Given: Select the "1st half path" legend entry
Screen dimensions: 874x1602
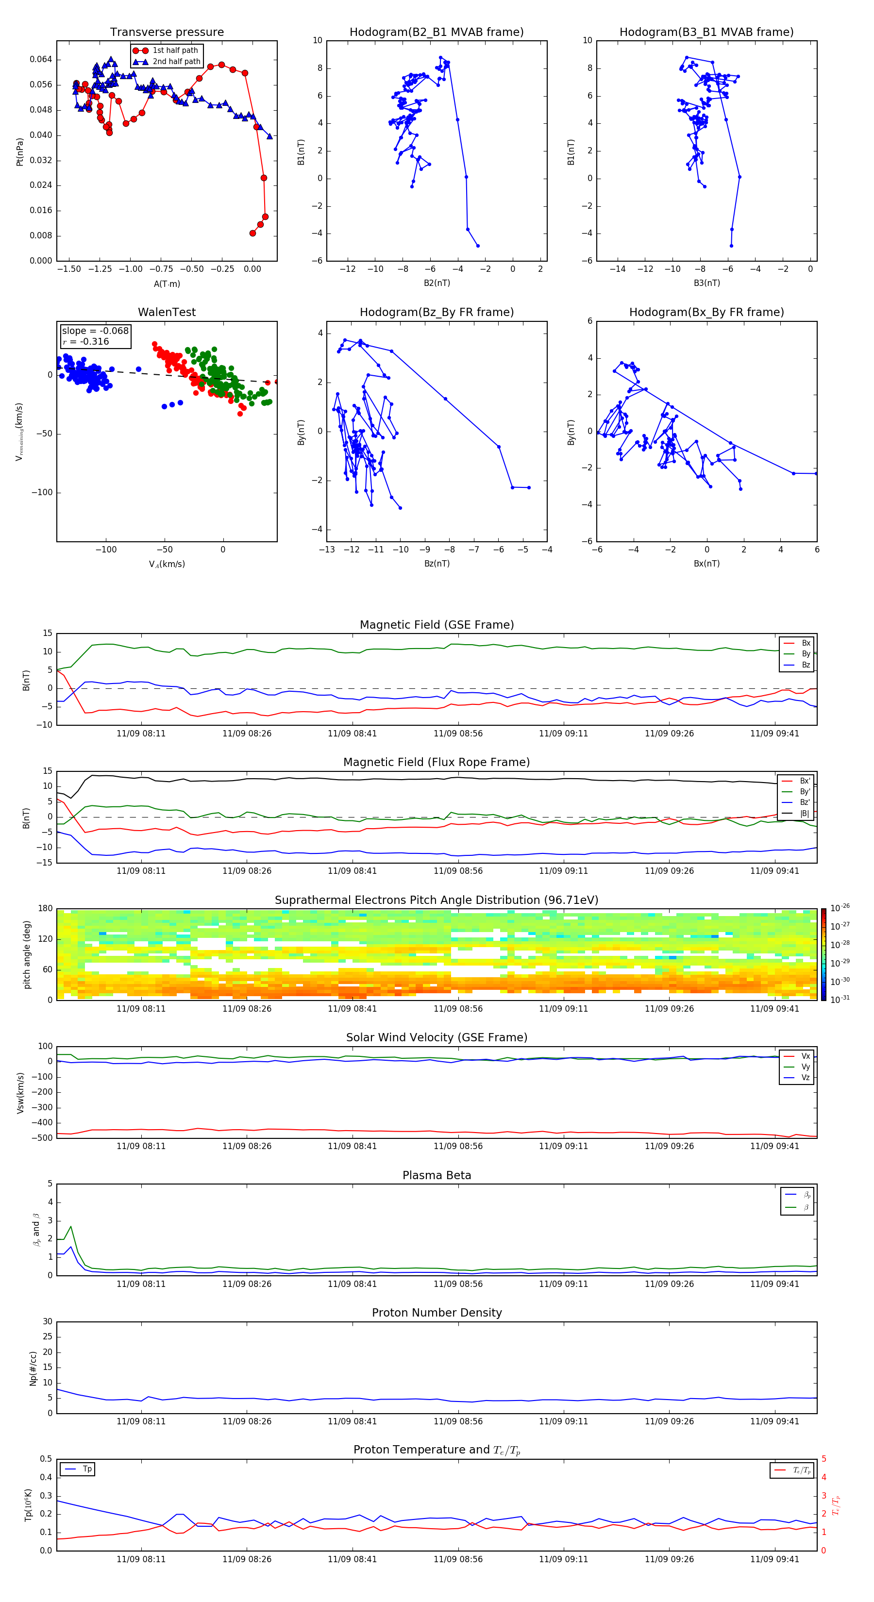Looking at the screenshot, I should 166,50.
